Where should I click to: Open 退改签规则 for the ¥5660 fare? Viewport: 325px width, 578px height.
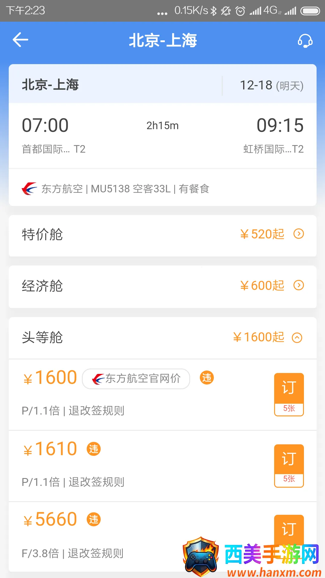coord(96,553)
